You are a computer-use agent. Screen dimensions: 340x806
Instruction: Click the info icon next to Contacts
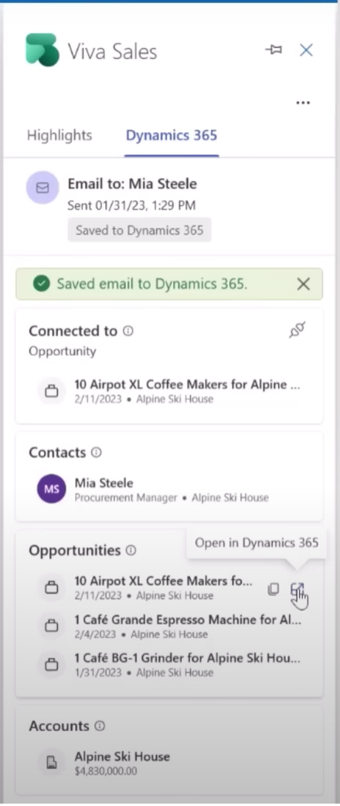coord(97,452)
